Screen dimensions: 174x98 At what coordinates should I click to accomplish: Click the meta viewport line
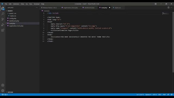tap(81, 28)
